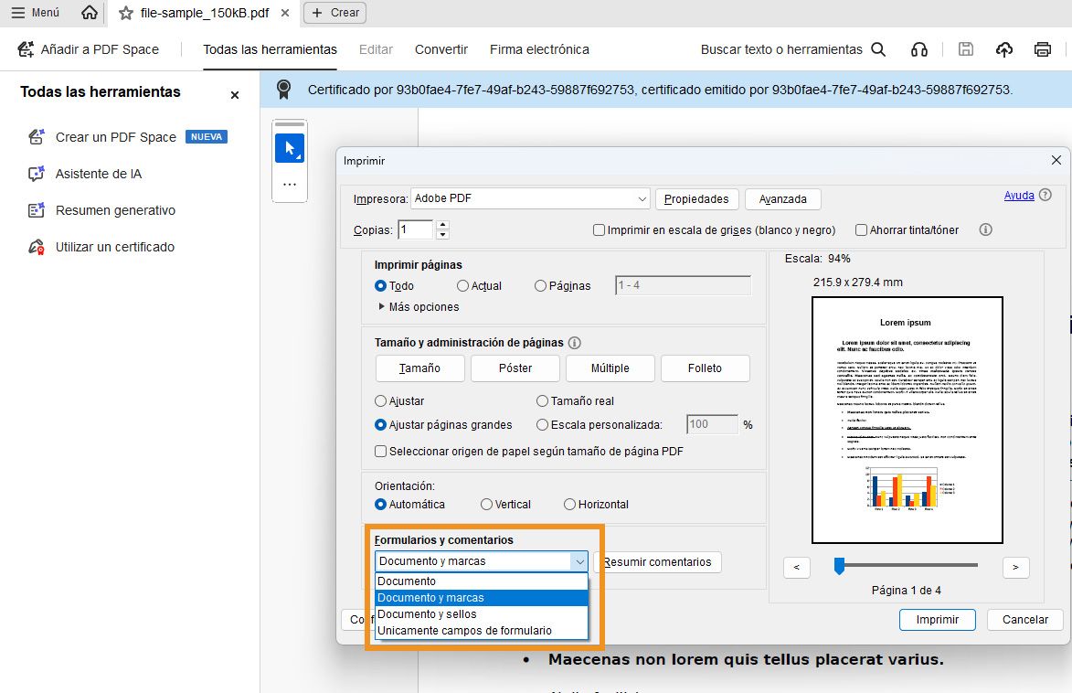Set orientation to Automática

(x=381, y=504)
